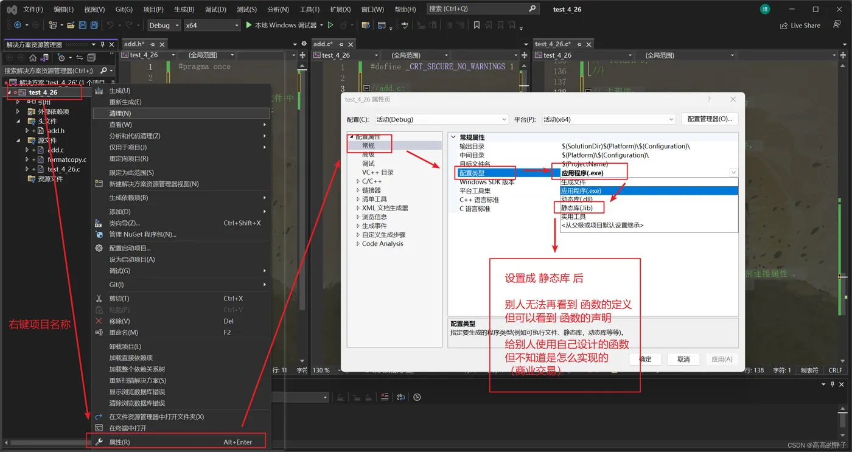Open the 配置类型 value dropdown arrow
The width and height of the screenshot is (852, 452).
tap(733, 173)
